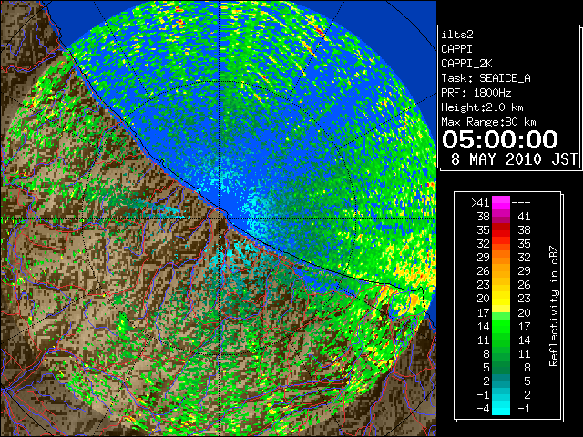Click the '8 MAY 2010 JST' date

coord(514,159)
